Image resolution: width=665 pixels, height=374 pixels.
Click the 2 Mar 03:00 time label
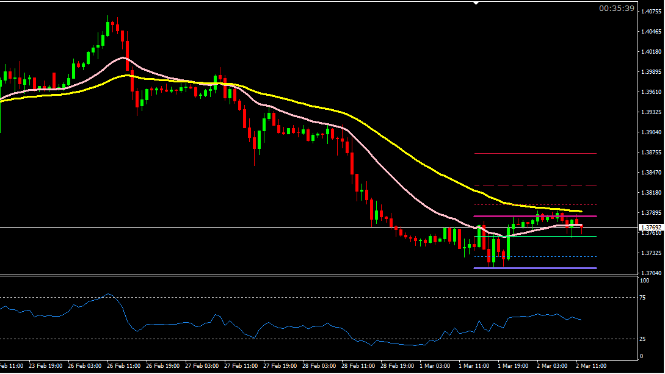[x=552, y=366]
